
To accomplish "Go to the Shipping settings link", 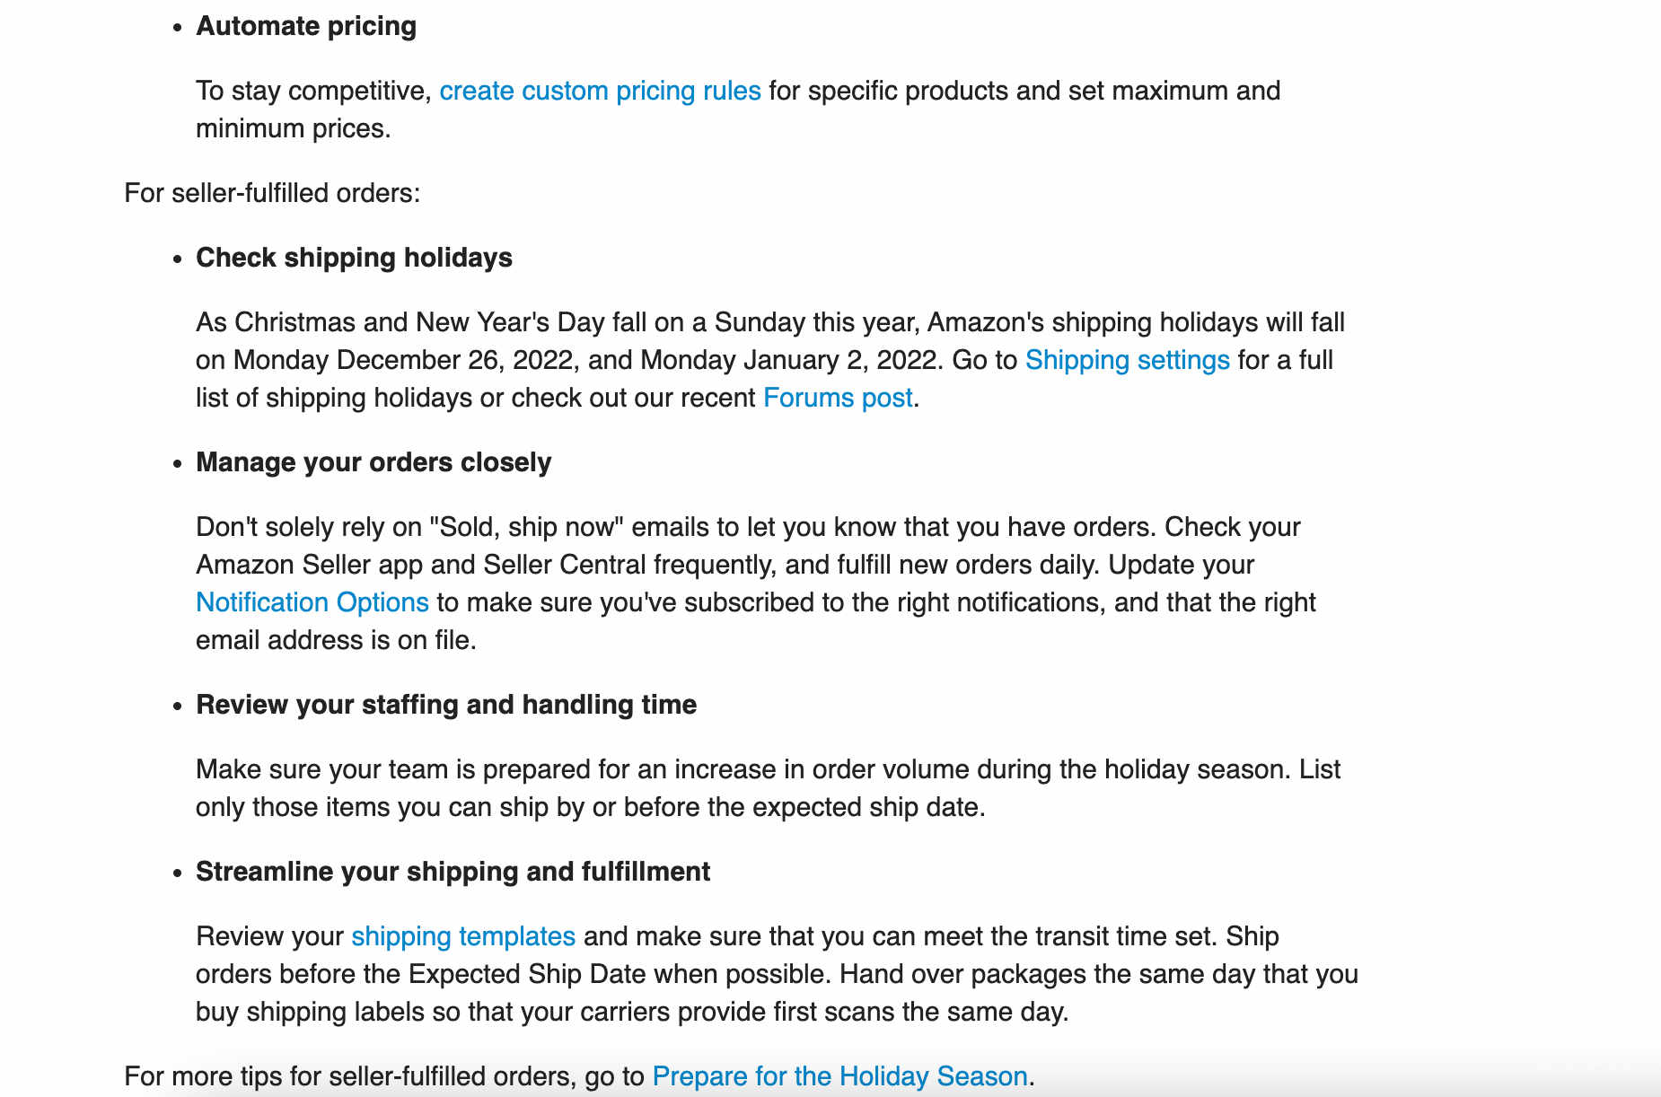I will [x=1127, y=360].
